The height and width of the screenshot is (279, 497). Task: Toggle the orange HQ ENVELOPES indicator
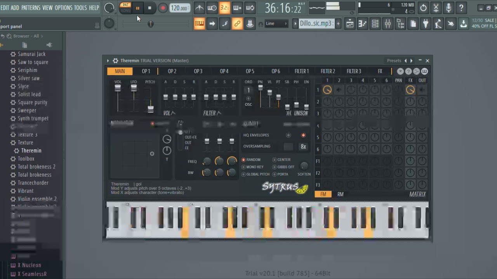(x=303, y=135)
